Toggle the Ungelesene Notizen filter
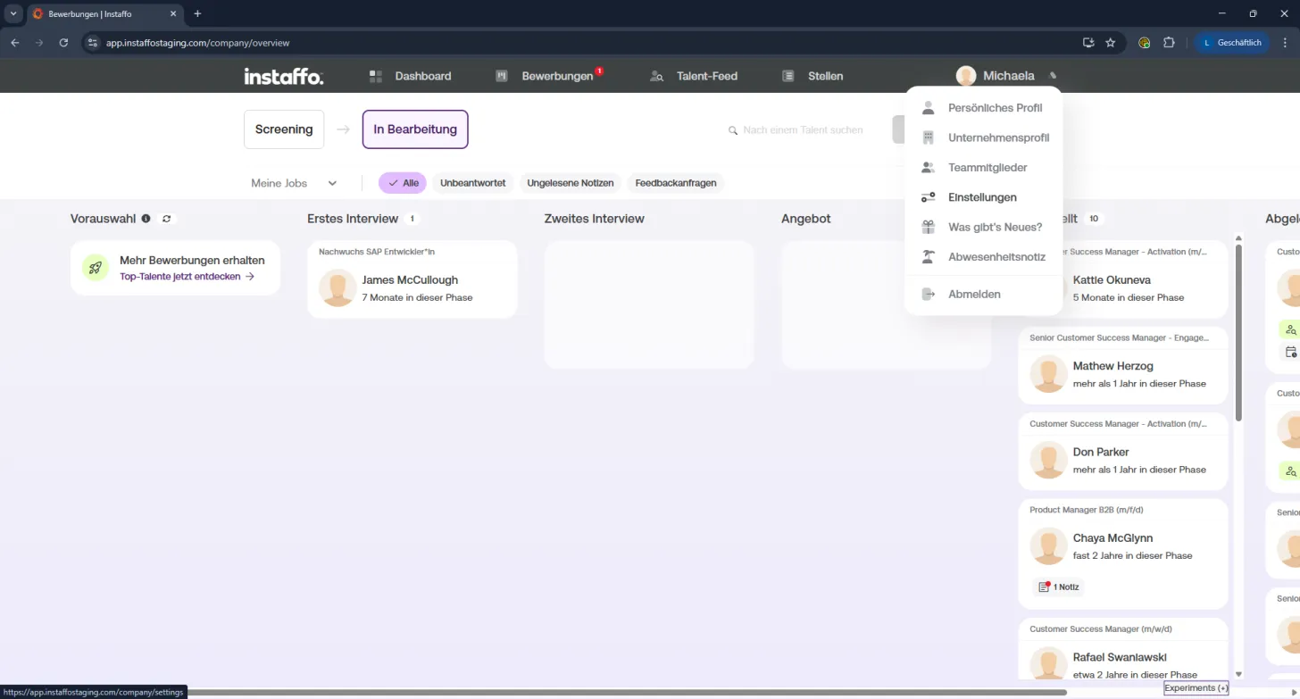The image size is (1300, 699). (571, 183)
